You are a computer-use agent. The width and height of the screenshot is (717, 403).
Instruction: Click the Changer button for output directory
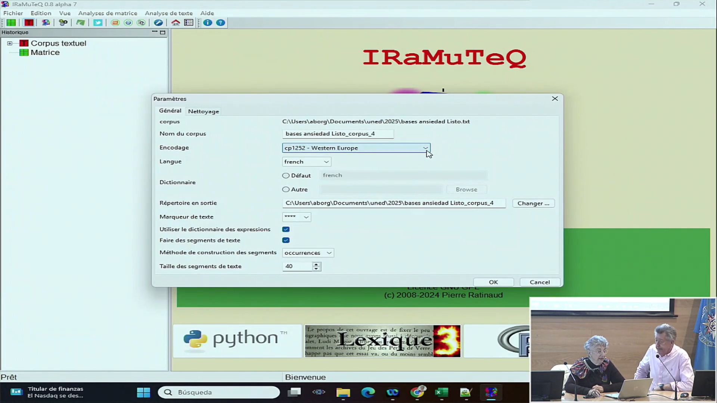[533, 203]
